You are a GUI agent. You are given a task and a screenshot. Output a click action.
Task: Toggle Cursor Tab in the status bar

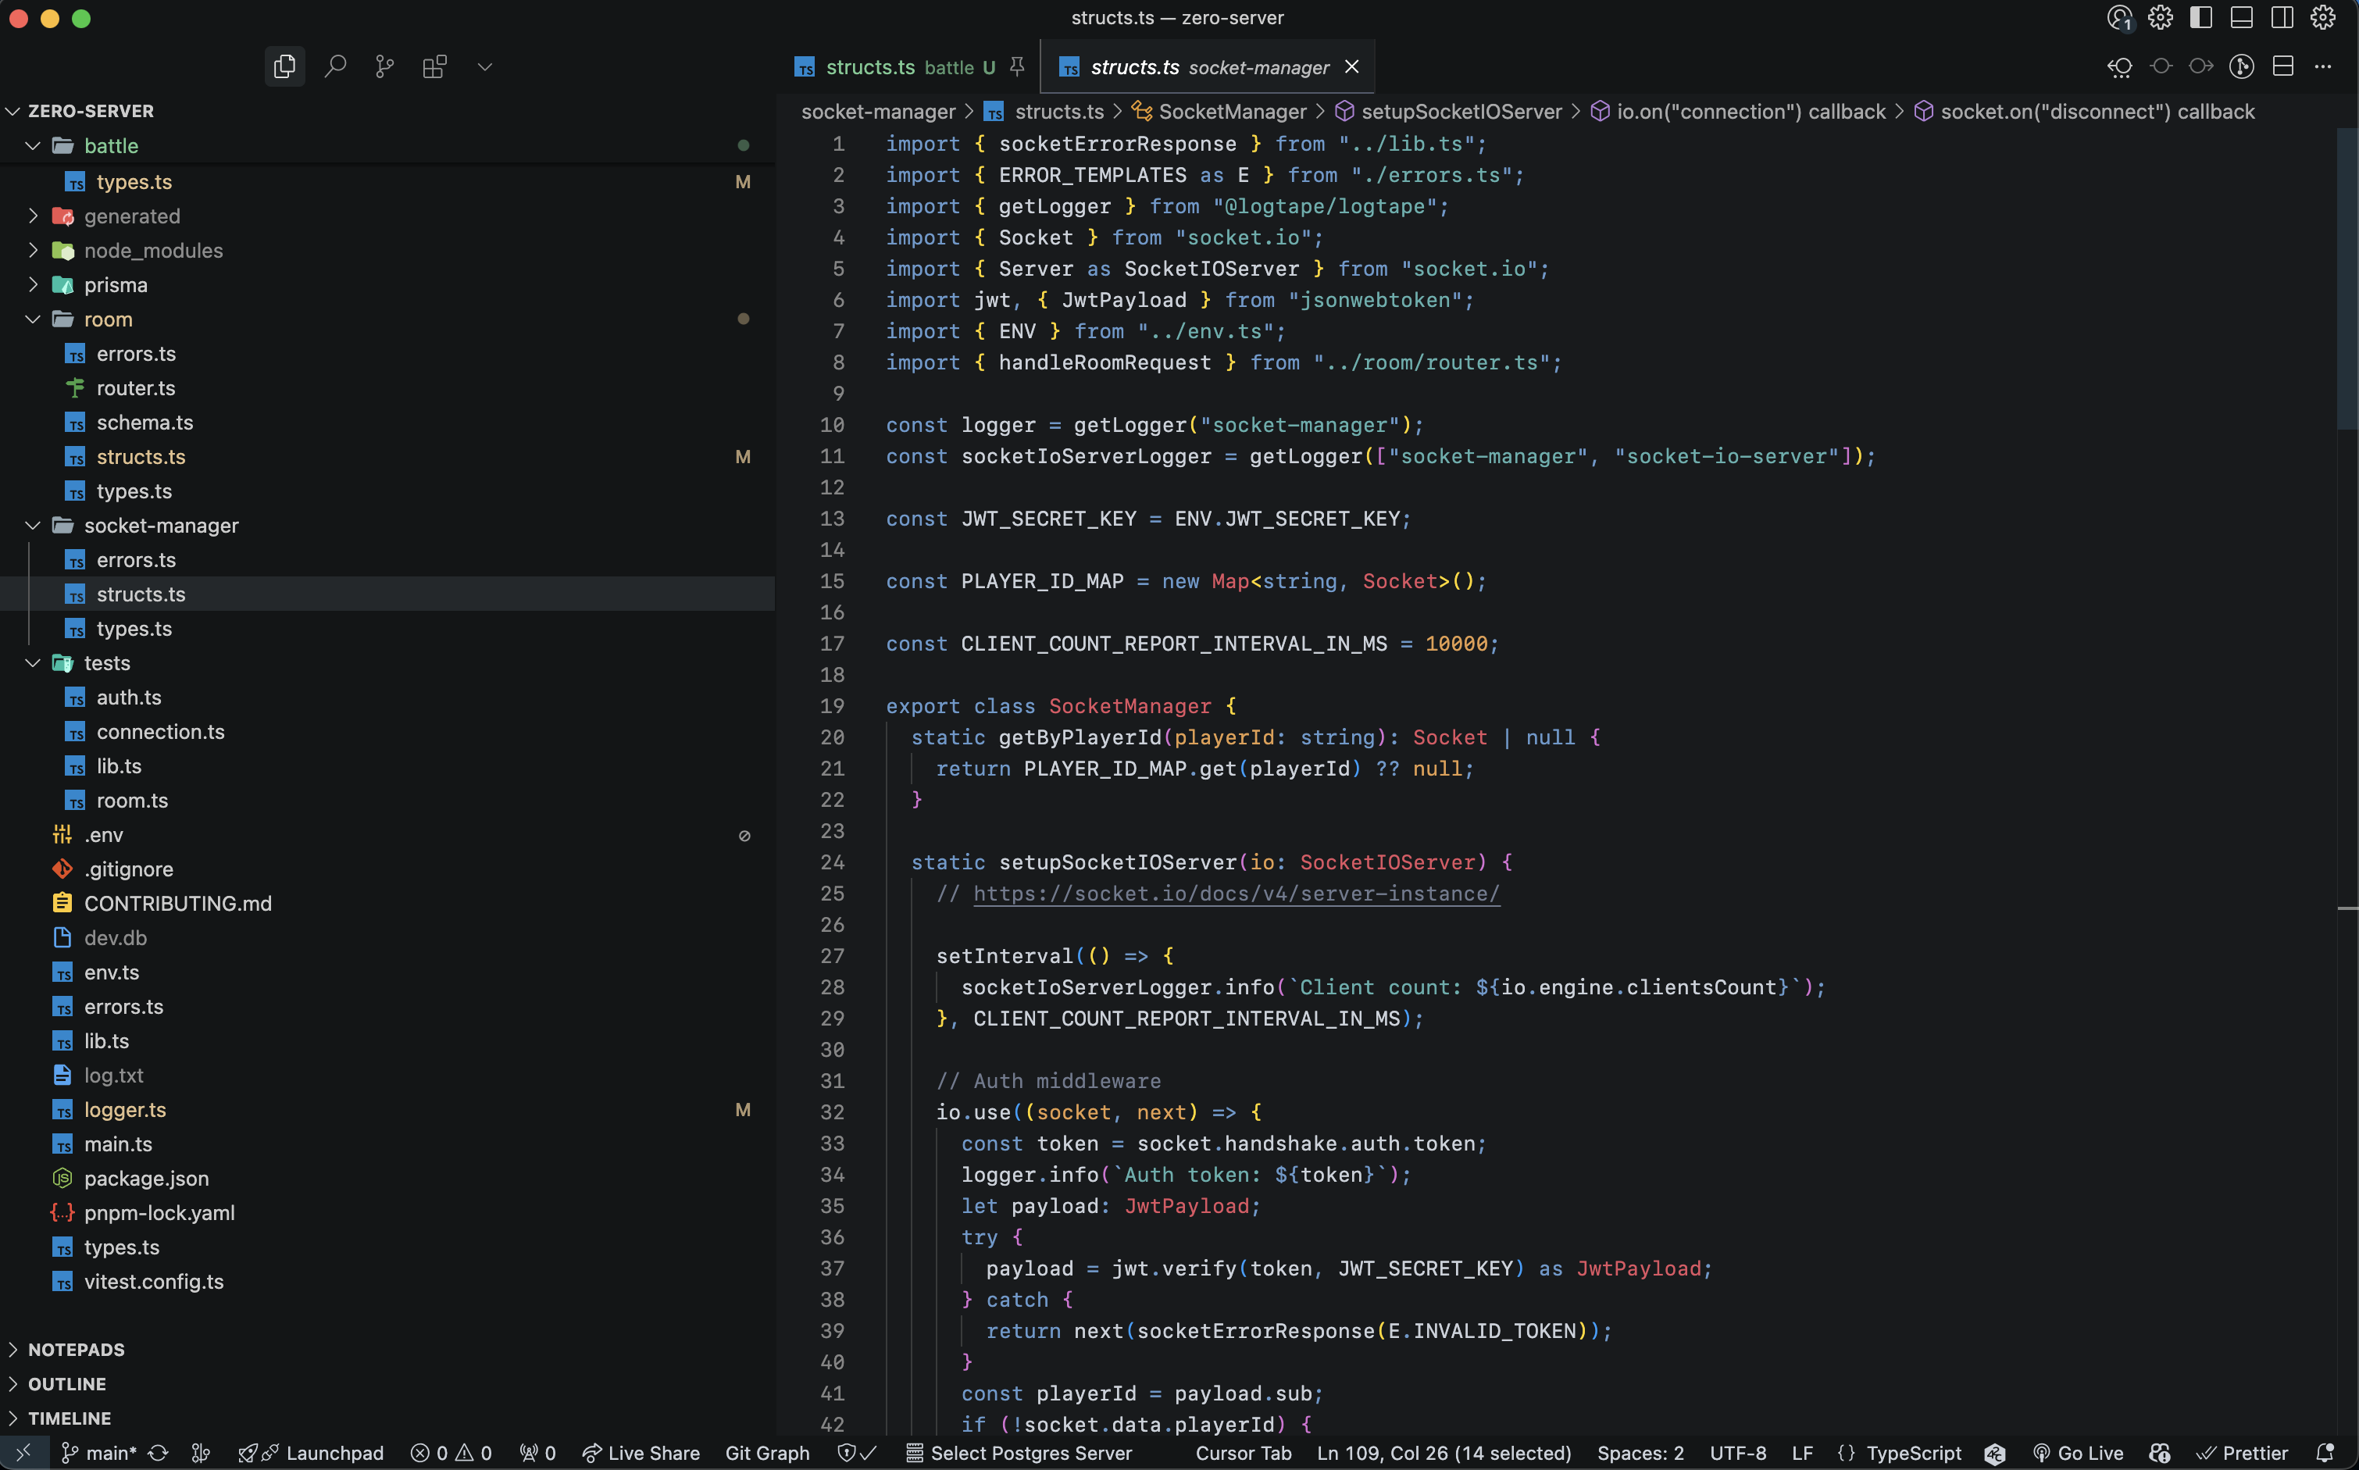coord(1244,1453)
